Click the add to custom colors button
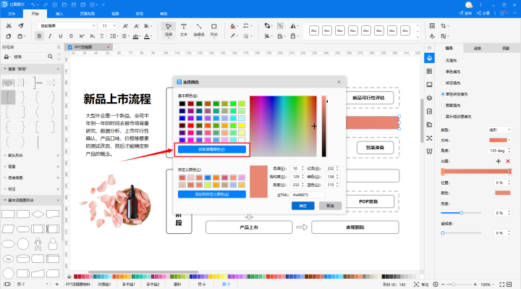This screenshot has width=521, height=289. point(211,194)
